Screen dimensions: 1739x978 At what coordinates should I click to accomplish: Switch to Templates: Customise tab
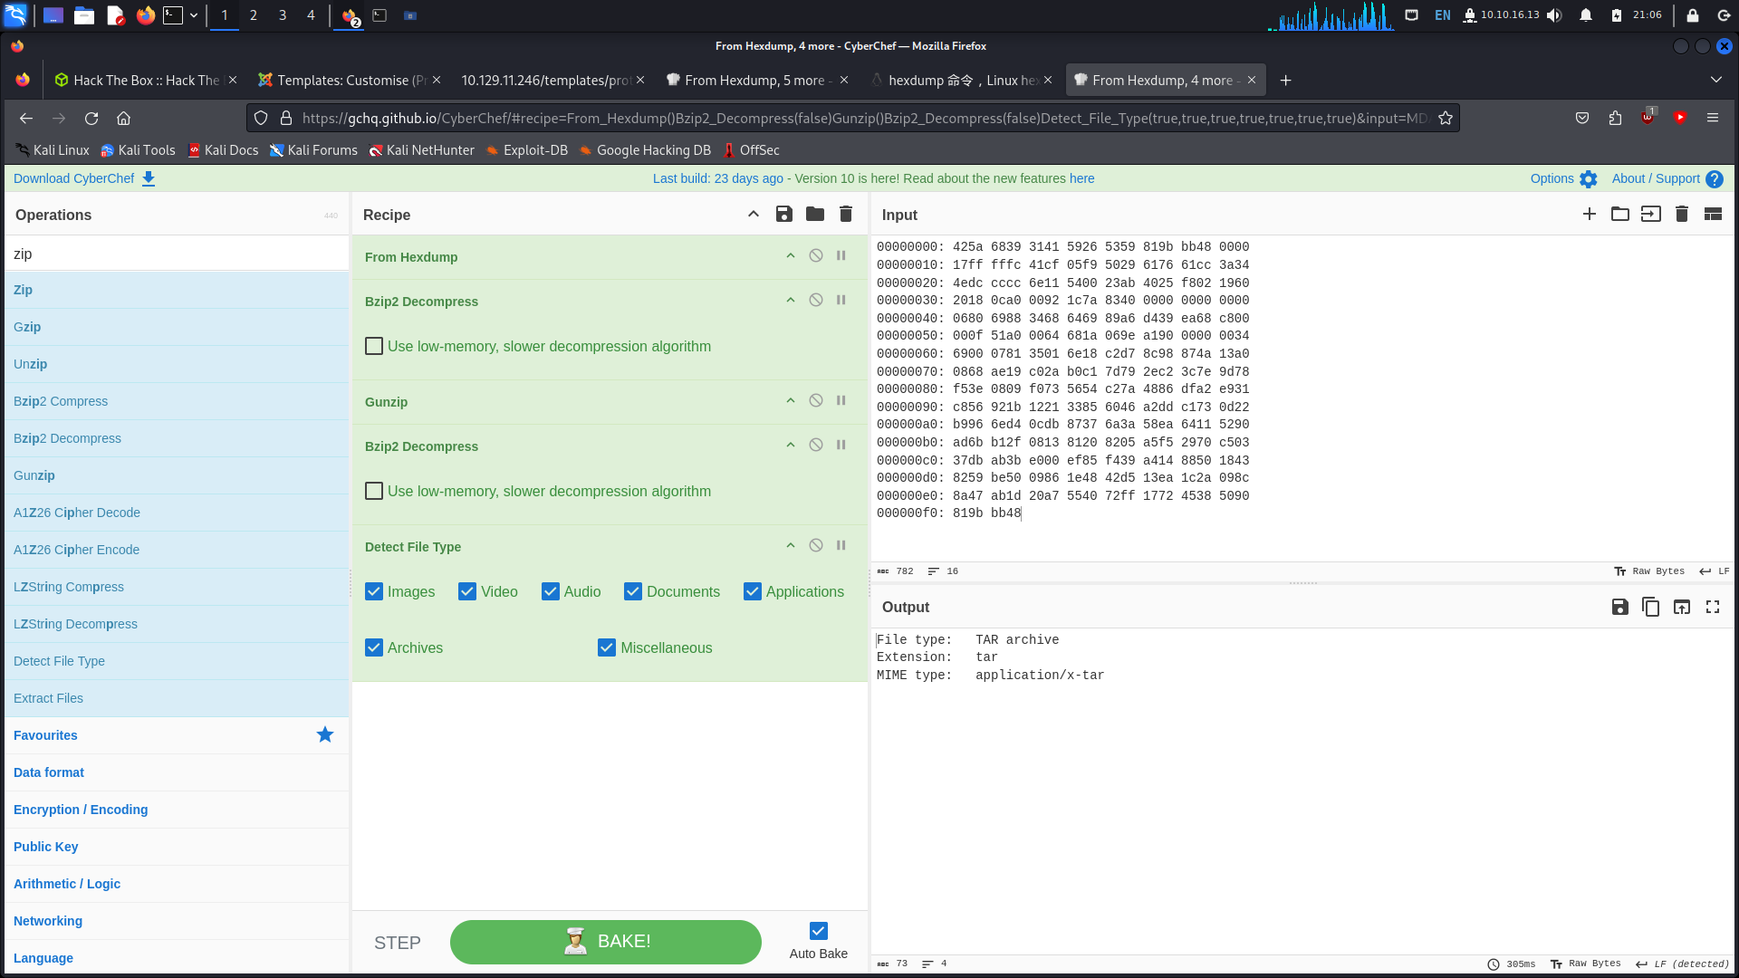[349, 80]
